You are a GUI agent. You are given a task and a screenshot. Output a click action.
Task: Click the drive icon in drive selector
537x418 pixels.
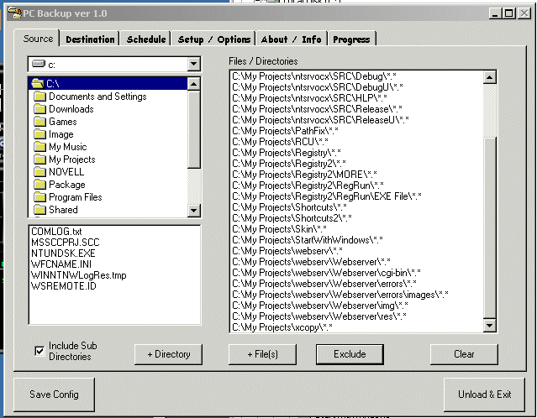tap(37, 65)
